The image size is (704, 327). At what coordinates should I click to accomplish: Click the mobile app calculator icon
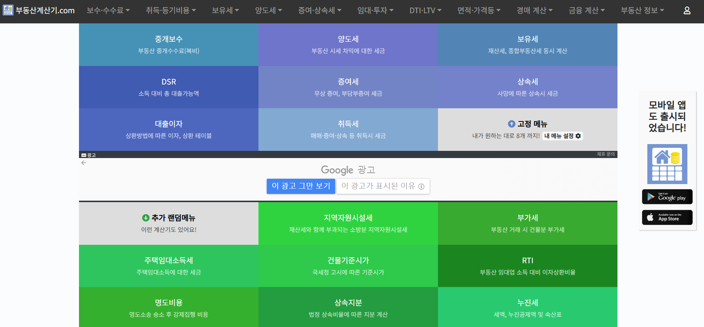pos(667,164)
